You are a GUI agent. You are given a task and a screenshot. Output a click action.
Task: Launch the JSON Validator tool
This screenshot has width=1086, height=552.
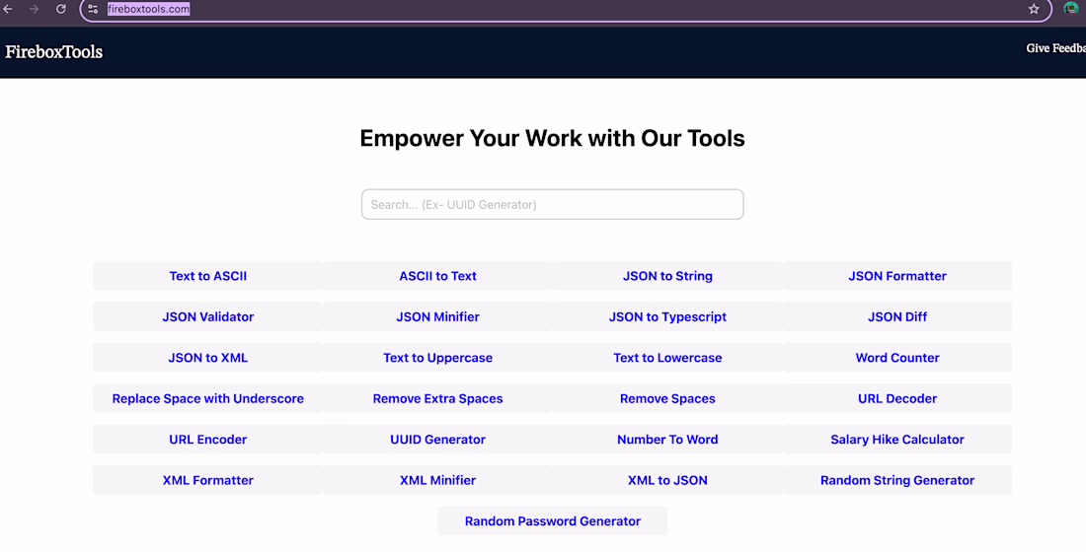click(207, 316)
